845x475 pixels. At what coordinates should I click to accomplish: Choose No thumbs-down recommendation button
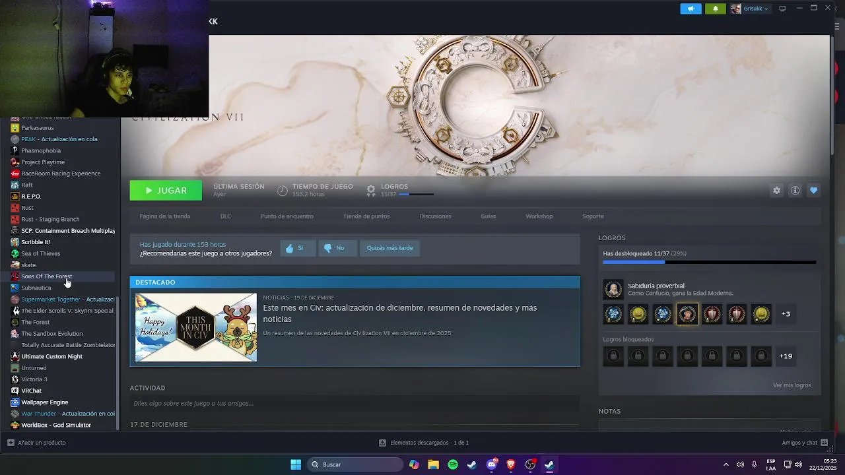337,248
